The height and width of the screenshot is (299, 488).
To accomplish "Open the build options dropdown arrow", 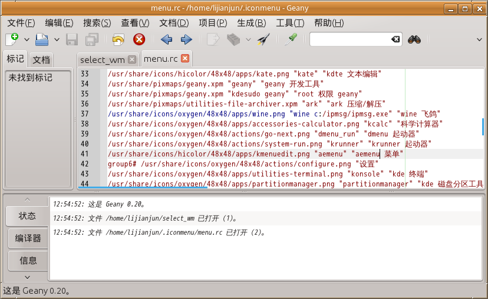I will pyautogui.click(x=248, y=40).
